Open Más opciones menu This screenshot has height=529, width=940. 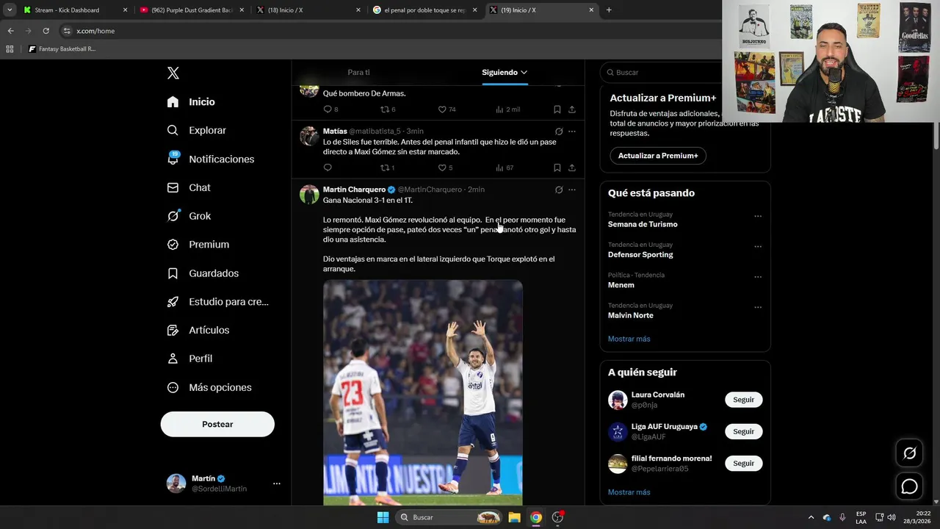pyautogui.click(x=209, y=387)
